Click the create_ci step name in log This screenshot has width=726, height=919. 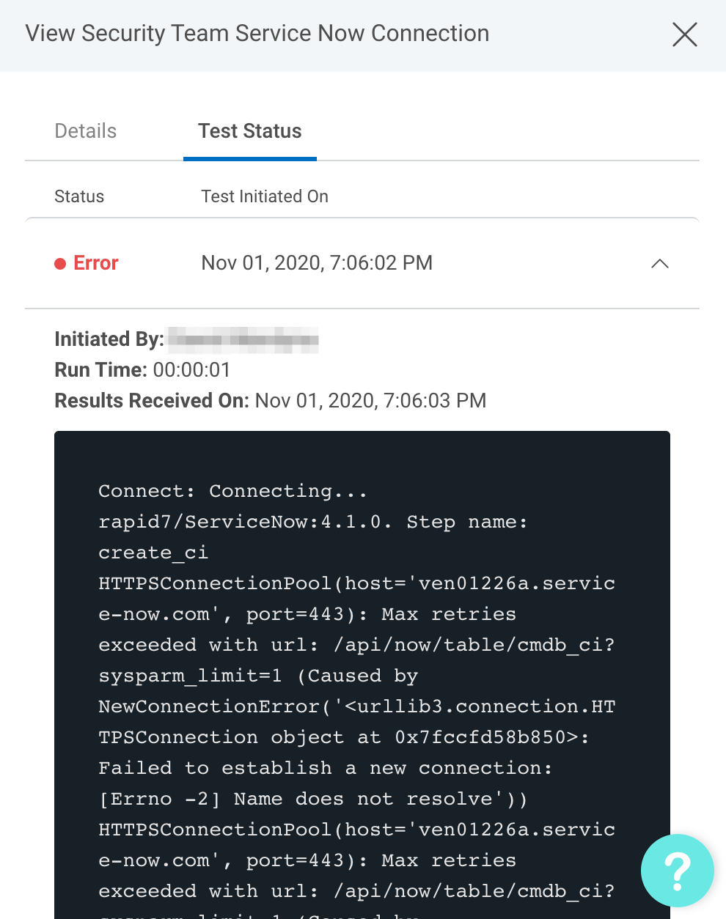pos(153,553)
